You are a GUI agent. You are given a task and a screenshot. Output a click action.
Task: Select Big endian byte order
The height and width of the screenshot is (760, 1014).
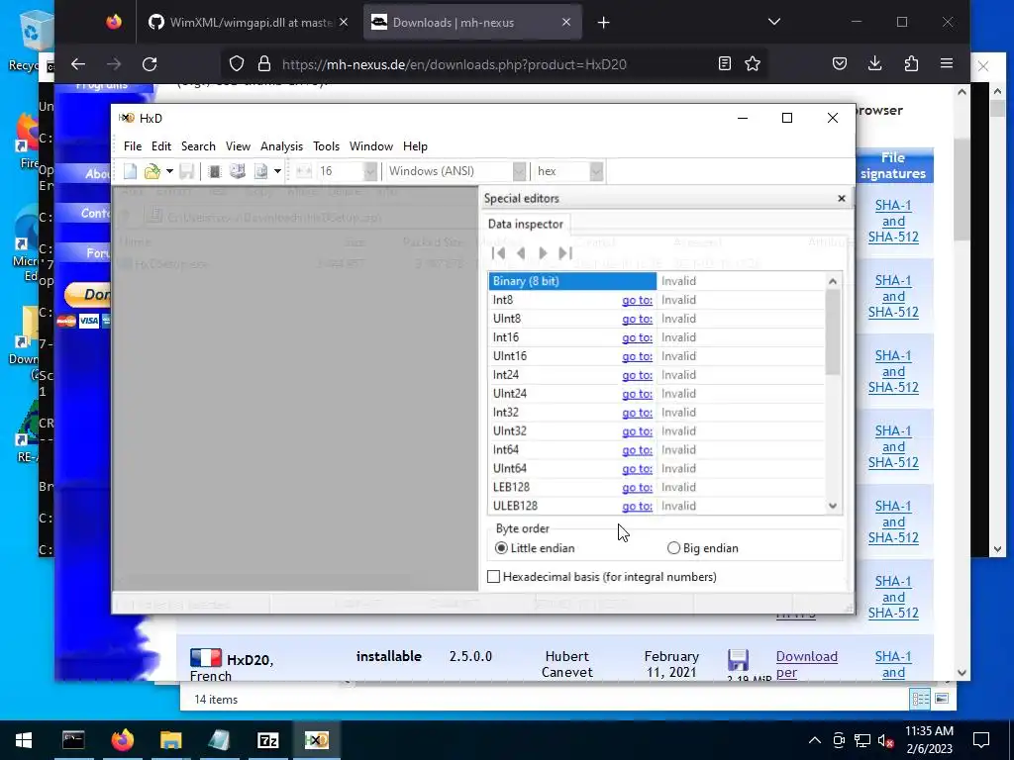(x=702, y=548)
